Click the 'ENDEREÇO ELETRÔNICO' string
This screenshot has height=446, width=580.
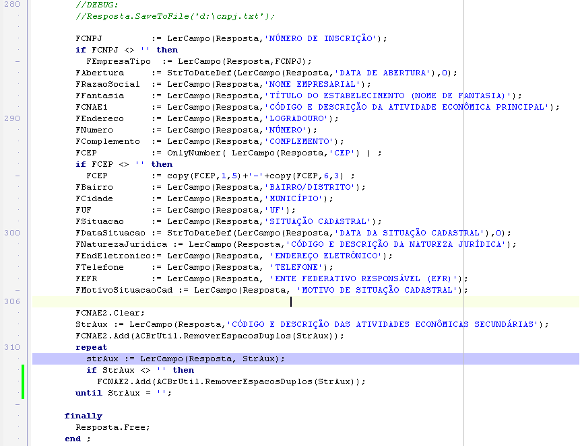pyautogui.click(x=325, y=256)
